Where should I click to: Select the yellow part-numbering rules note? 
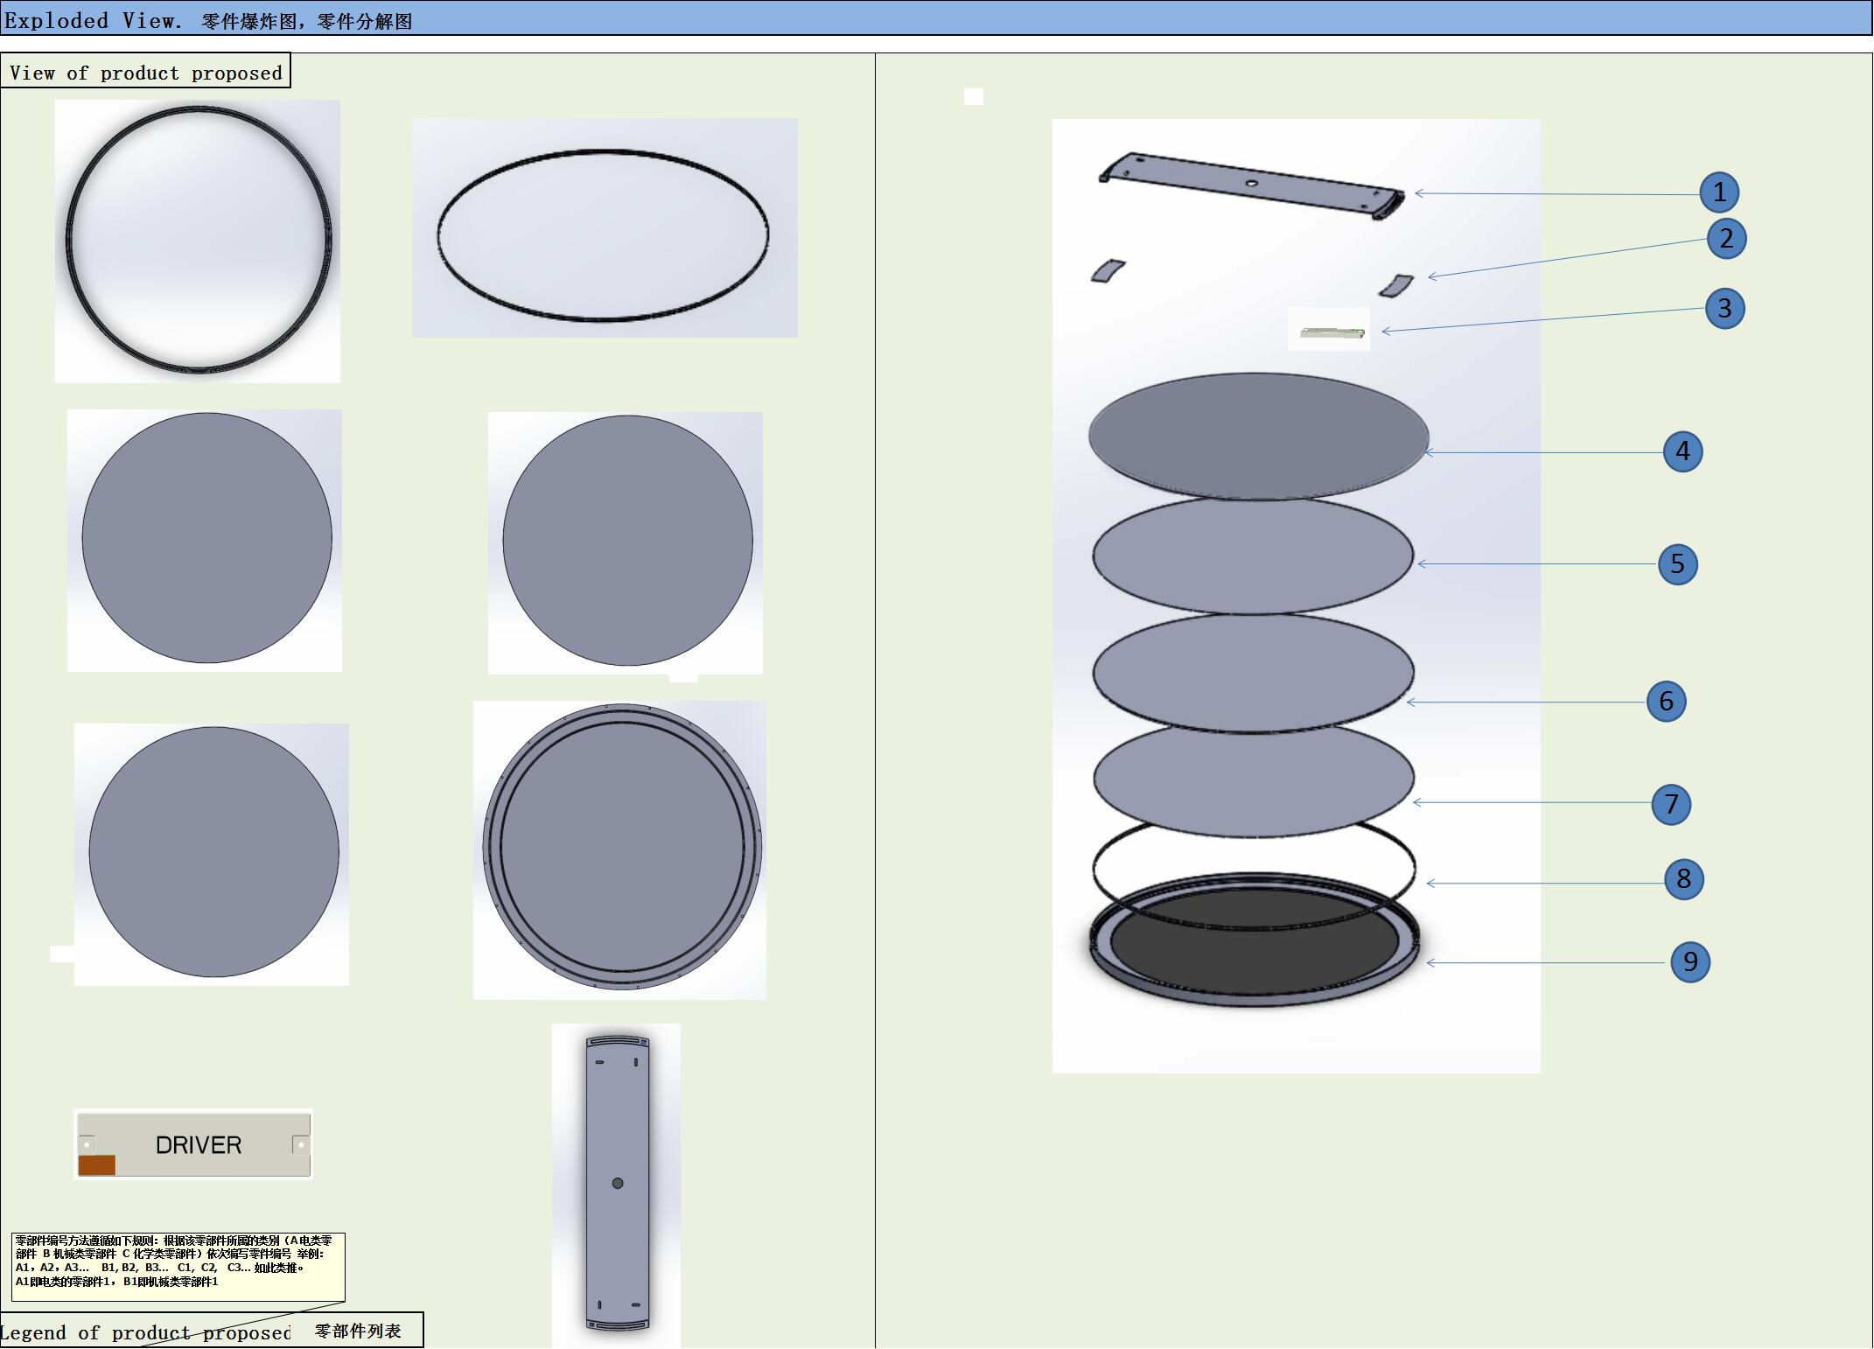tap(178, 1266)
